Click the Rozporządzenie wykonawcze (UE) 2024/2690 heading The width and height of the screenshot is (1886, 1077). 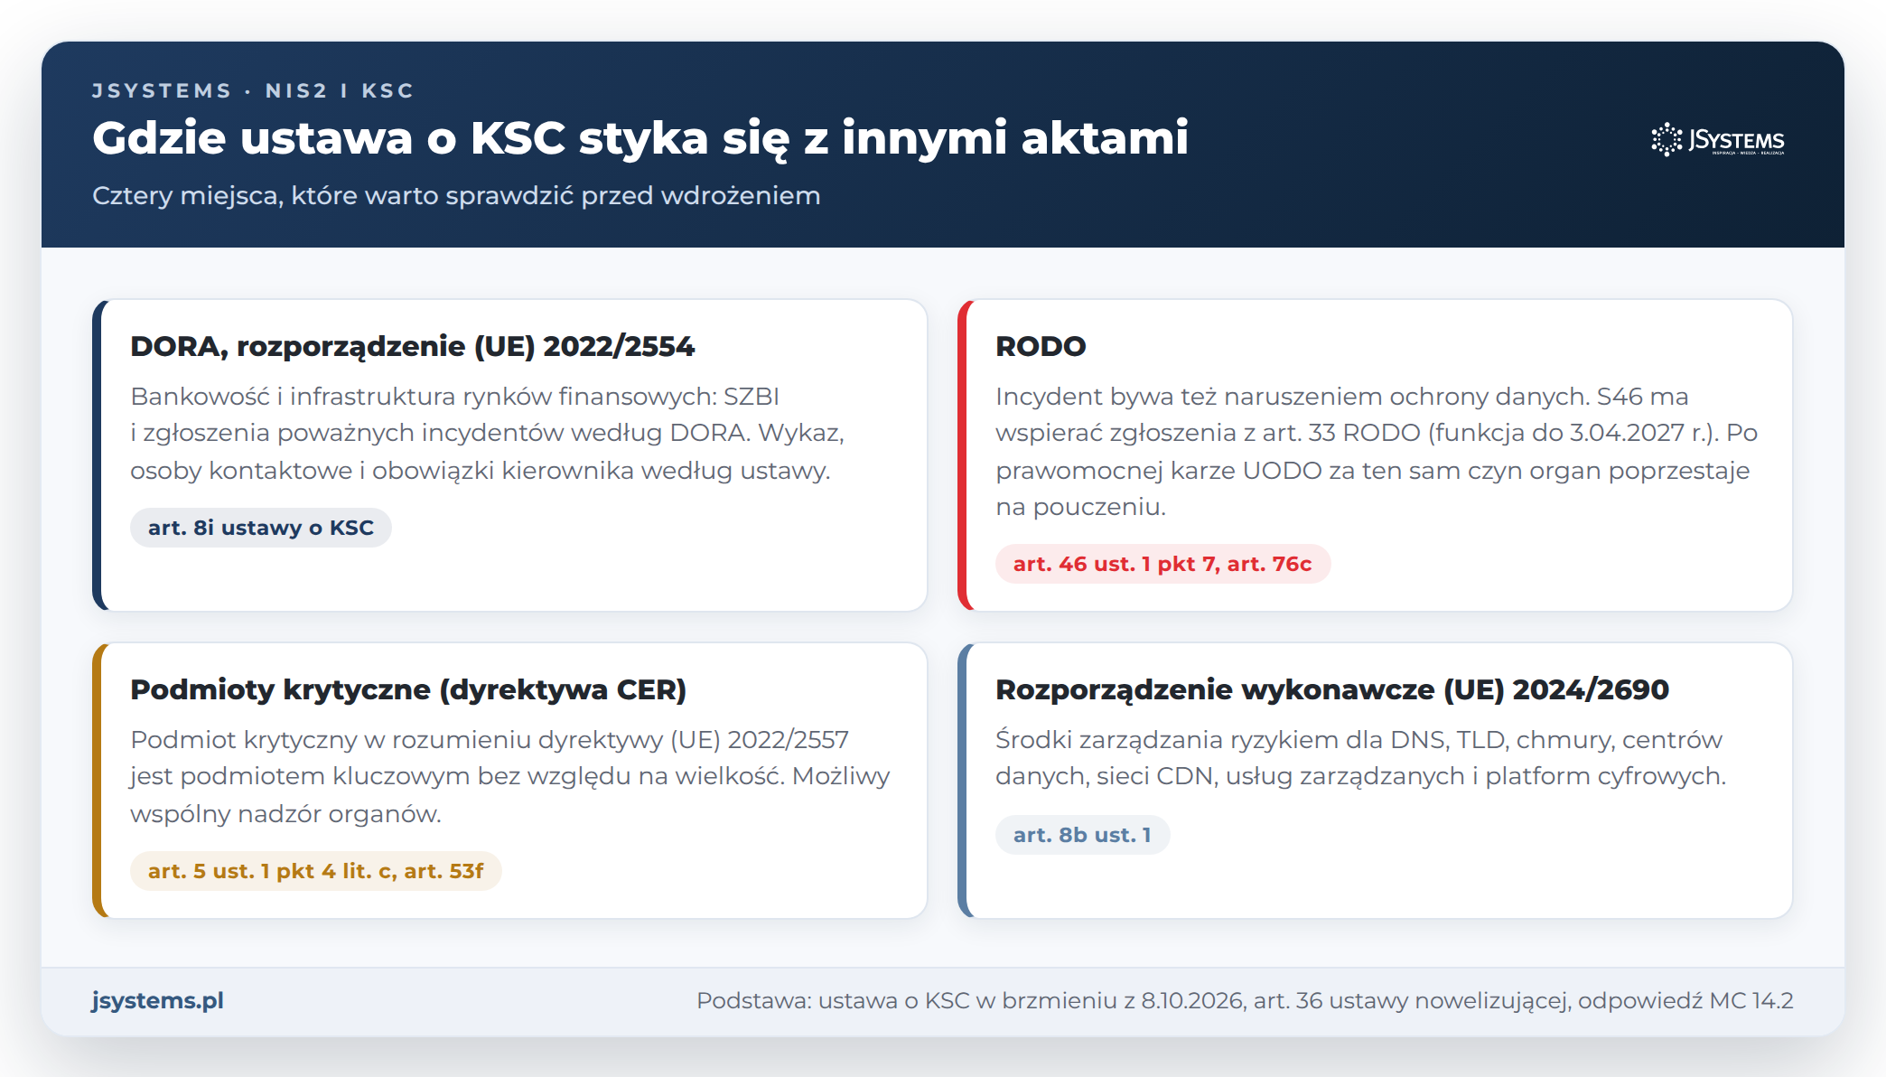click(1332, 689)
